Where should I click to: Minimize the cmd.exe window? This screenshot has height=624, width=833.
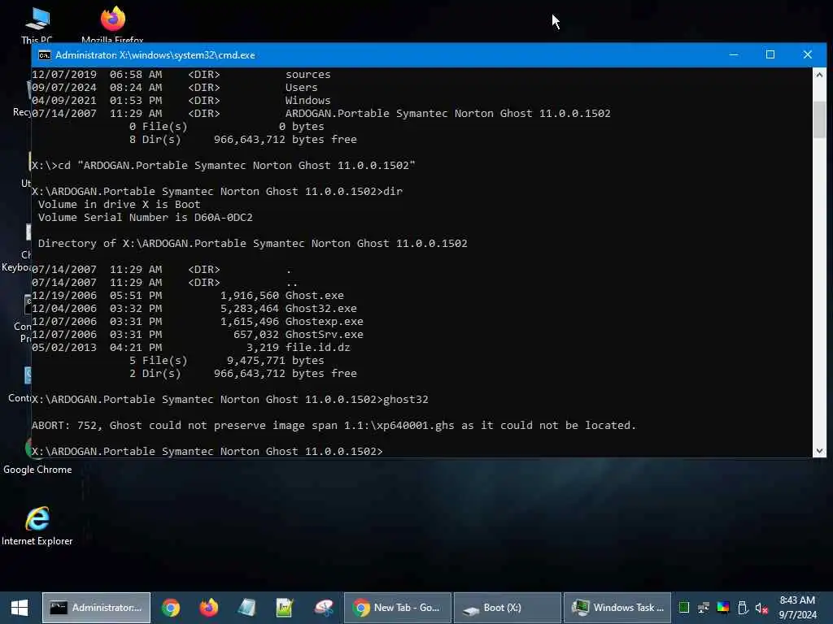[x=734, y=54]
